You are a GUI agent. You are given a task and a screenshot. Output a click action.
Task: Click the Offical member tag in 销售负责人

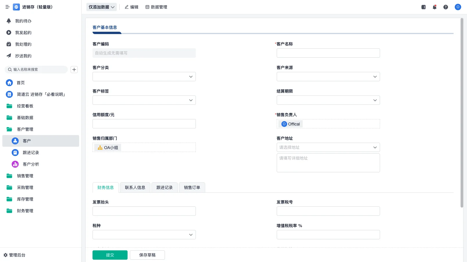tap(291, 124)
